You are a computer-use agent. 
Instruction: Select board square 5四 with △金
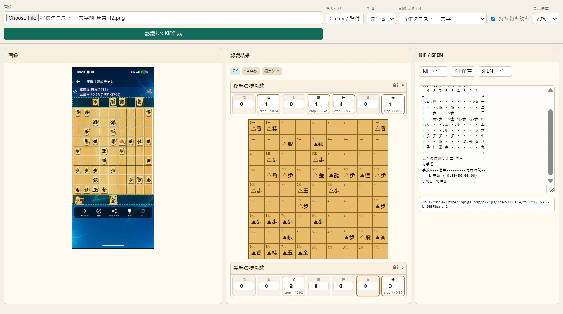click(318, 174)
